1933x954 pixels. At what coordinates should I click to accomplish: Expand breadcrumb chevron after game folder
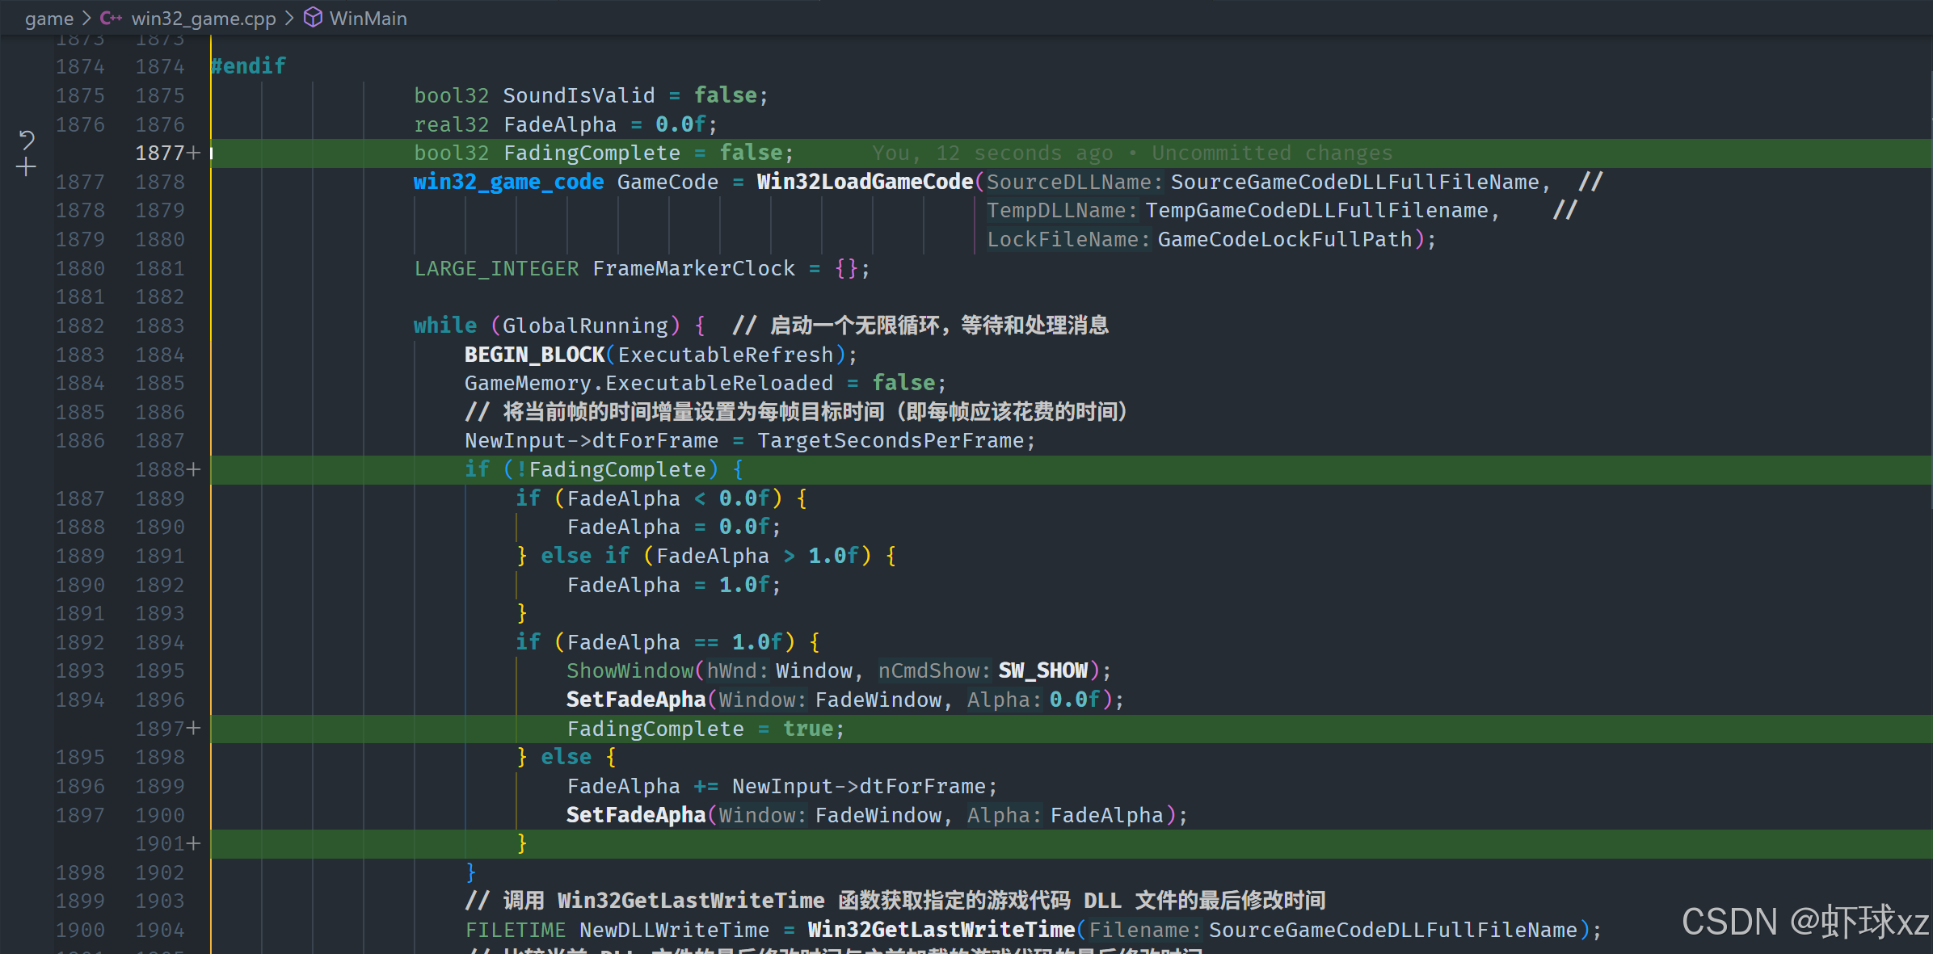point(87,19)
